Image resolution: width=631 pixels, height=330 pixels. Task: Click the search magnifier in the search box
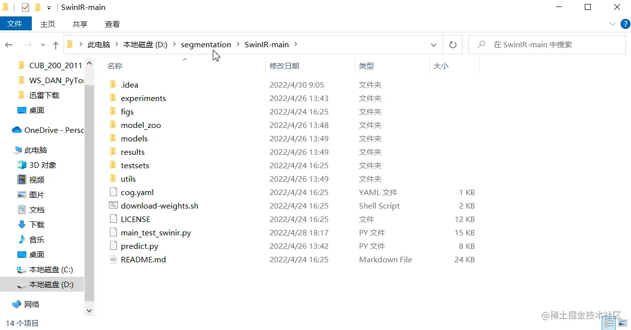tap(480, 44)
